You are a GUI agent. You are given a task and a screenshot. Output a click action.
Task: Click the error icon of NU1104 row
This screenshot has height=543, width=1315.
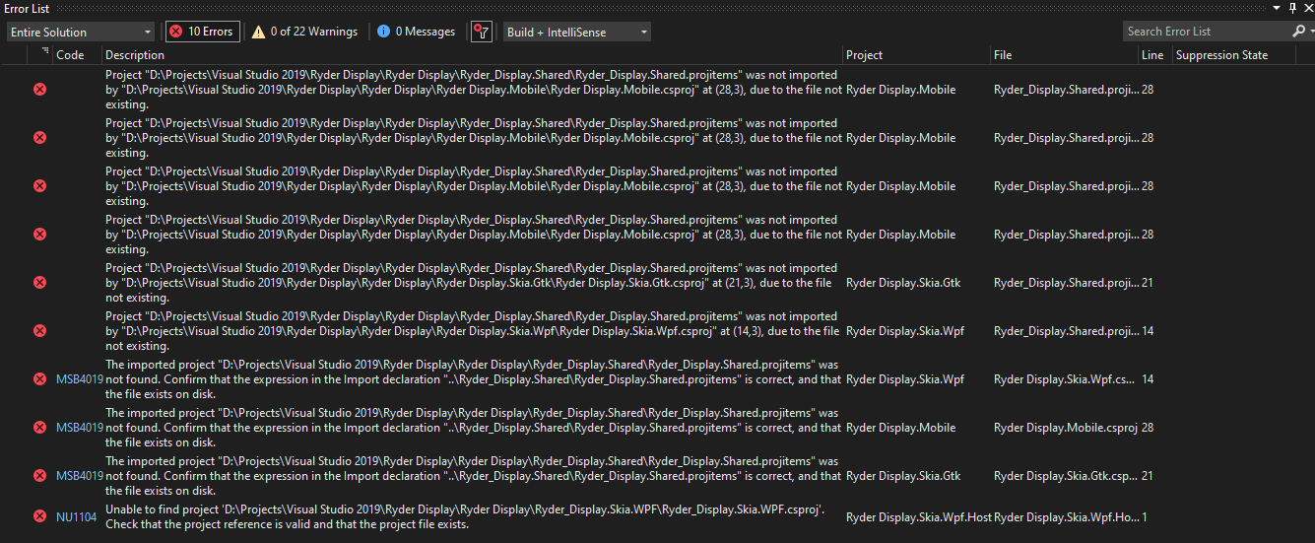[39, 516]
